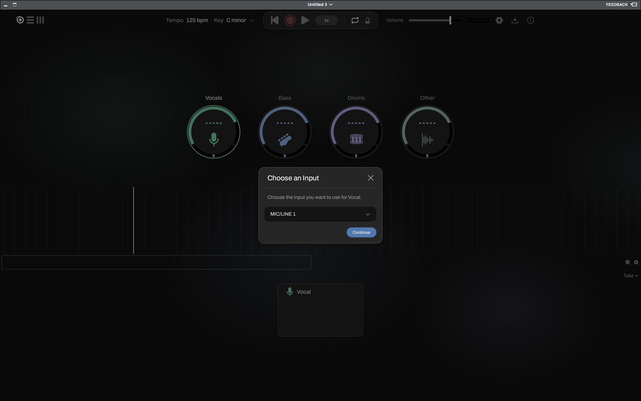Start recording with the red record button
Screen dimensions: 641x401
(x=290, y=20)
